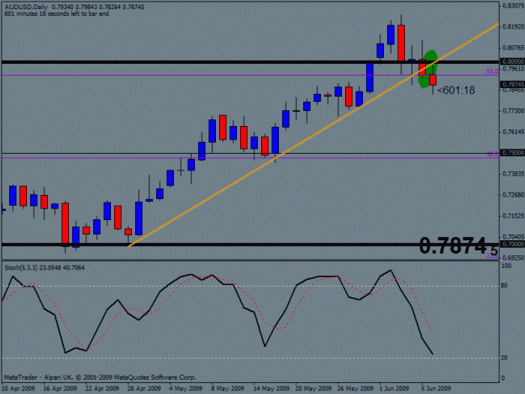525x394 pixels.
Task: Click the 0.72680 price axis label
Action: pyautogui.click(x=513, y=195)
